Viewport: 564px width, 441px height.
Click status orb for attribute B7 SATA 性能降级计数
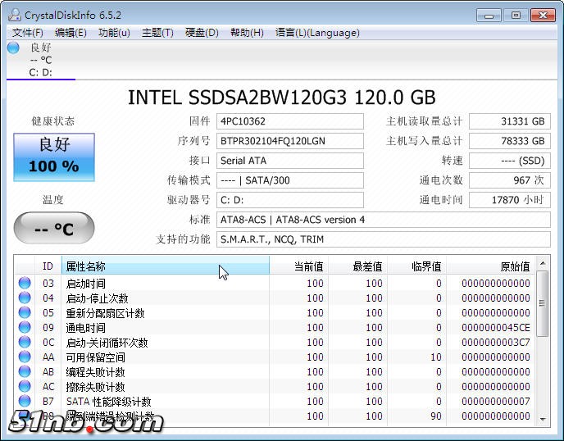25,401
